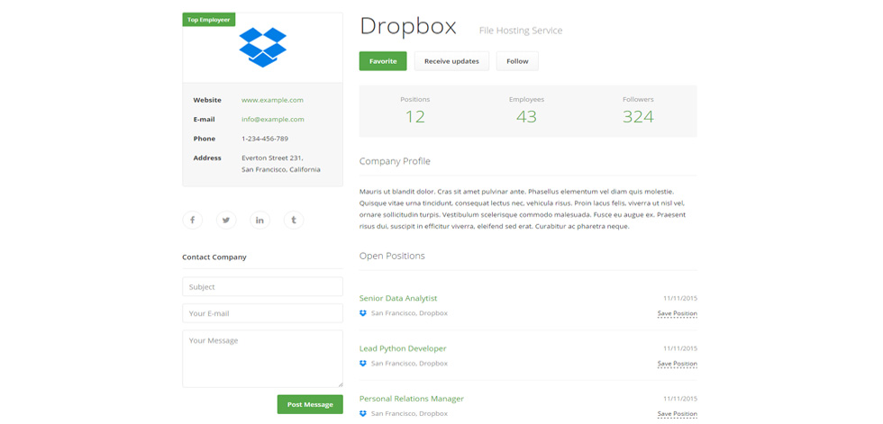Click the info@example.com email link
This screenshot has width=883, height=424.
point(272,119)
